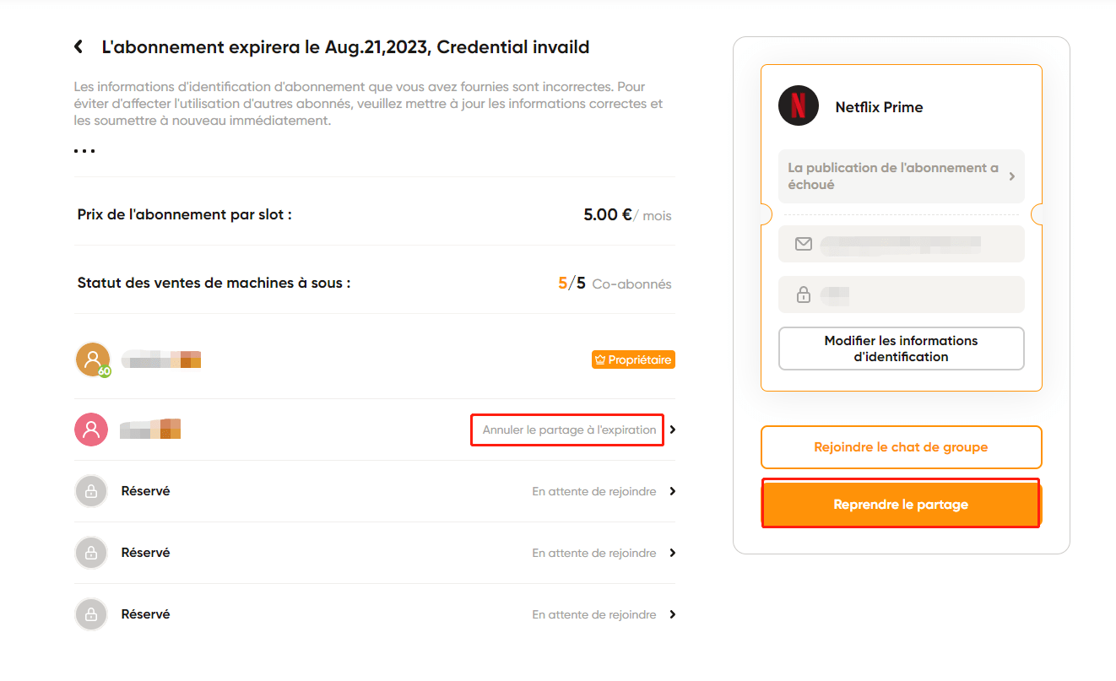This screenshot has width=1116, height=681.
Task: Click the Propriétaire crown badge
Action: [633, 360]
